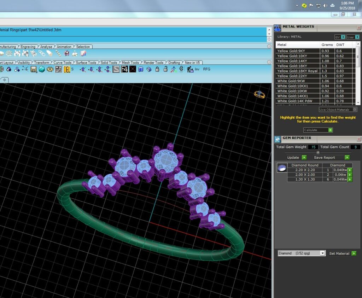The height and width of the screenshot is (298, 362).
Task: Click the blue upward arrow icon
Action: [83, 69]
